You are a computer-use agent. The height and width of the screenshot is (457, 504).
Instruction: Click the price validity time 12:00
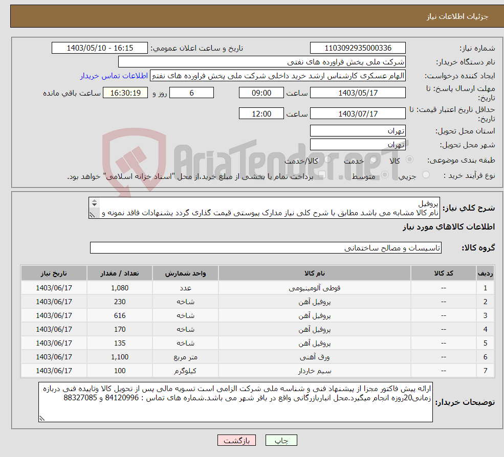coord(261,113)
